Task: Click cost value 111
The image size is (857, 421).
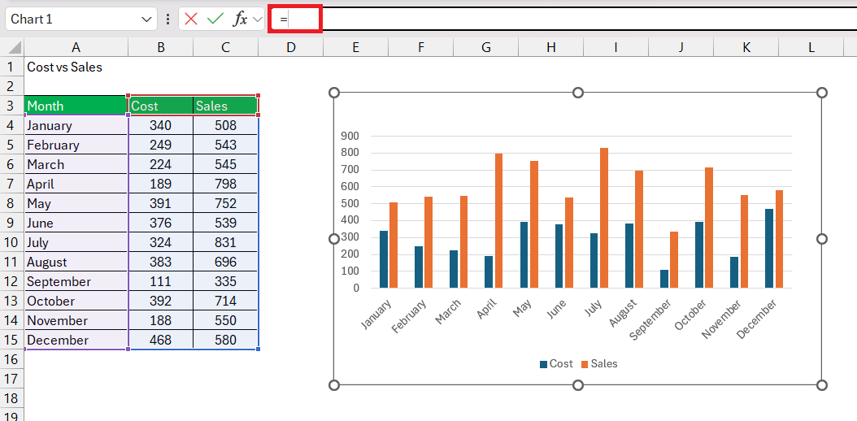Action: 161,281
